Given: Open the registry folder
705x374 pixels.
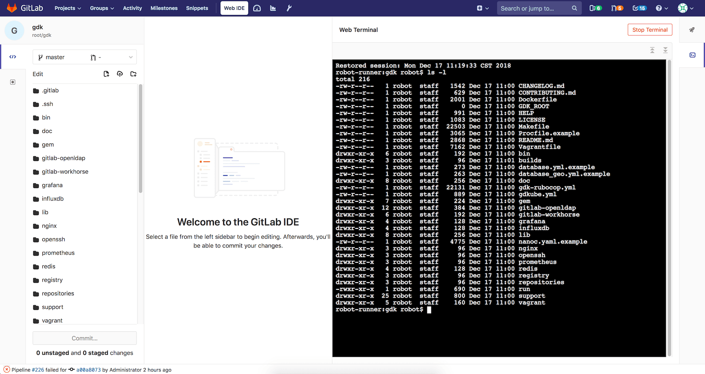Looking at the screenshot, I should (x=85, y=280).
